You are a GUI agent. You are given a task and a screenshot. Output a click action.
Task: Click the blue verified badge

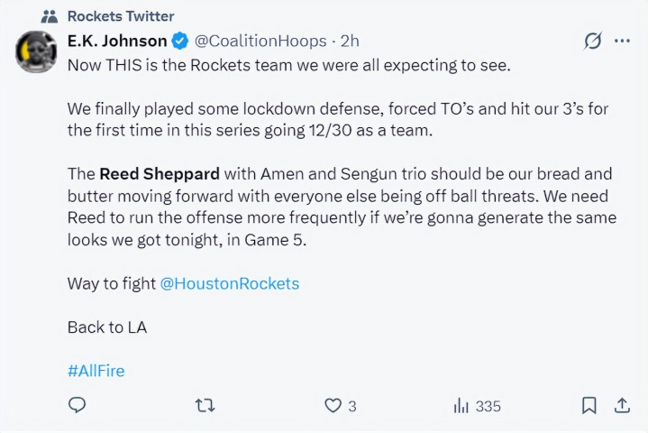tap(180, 41)
